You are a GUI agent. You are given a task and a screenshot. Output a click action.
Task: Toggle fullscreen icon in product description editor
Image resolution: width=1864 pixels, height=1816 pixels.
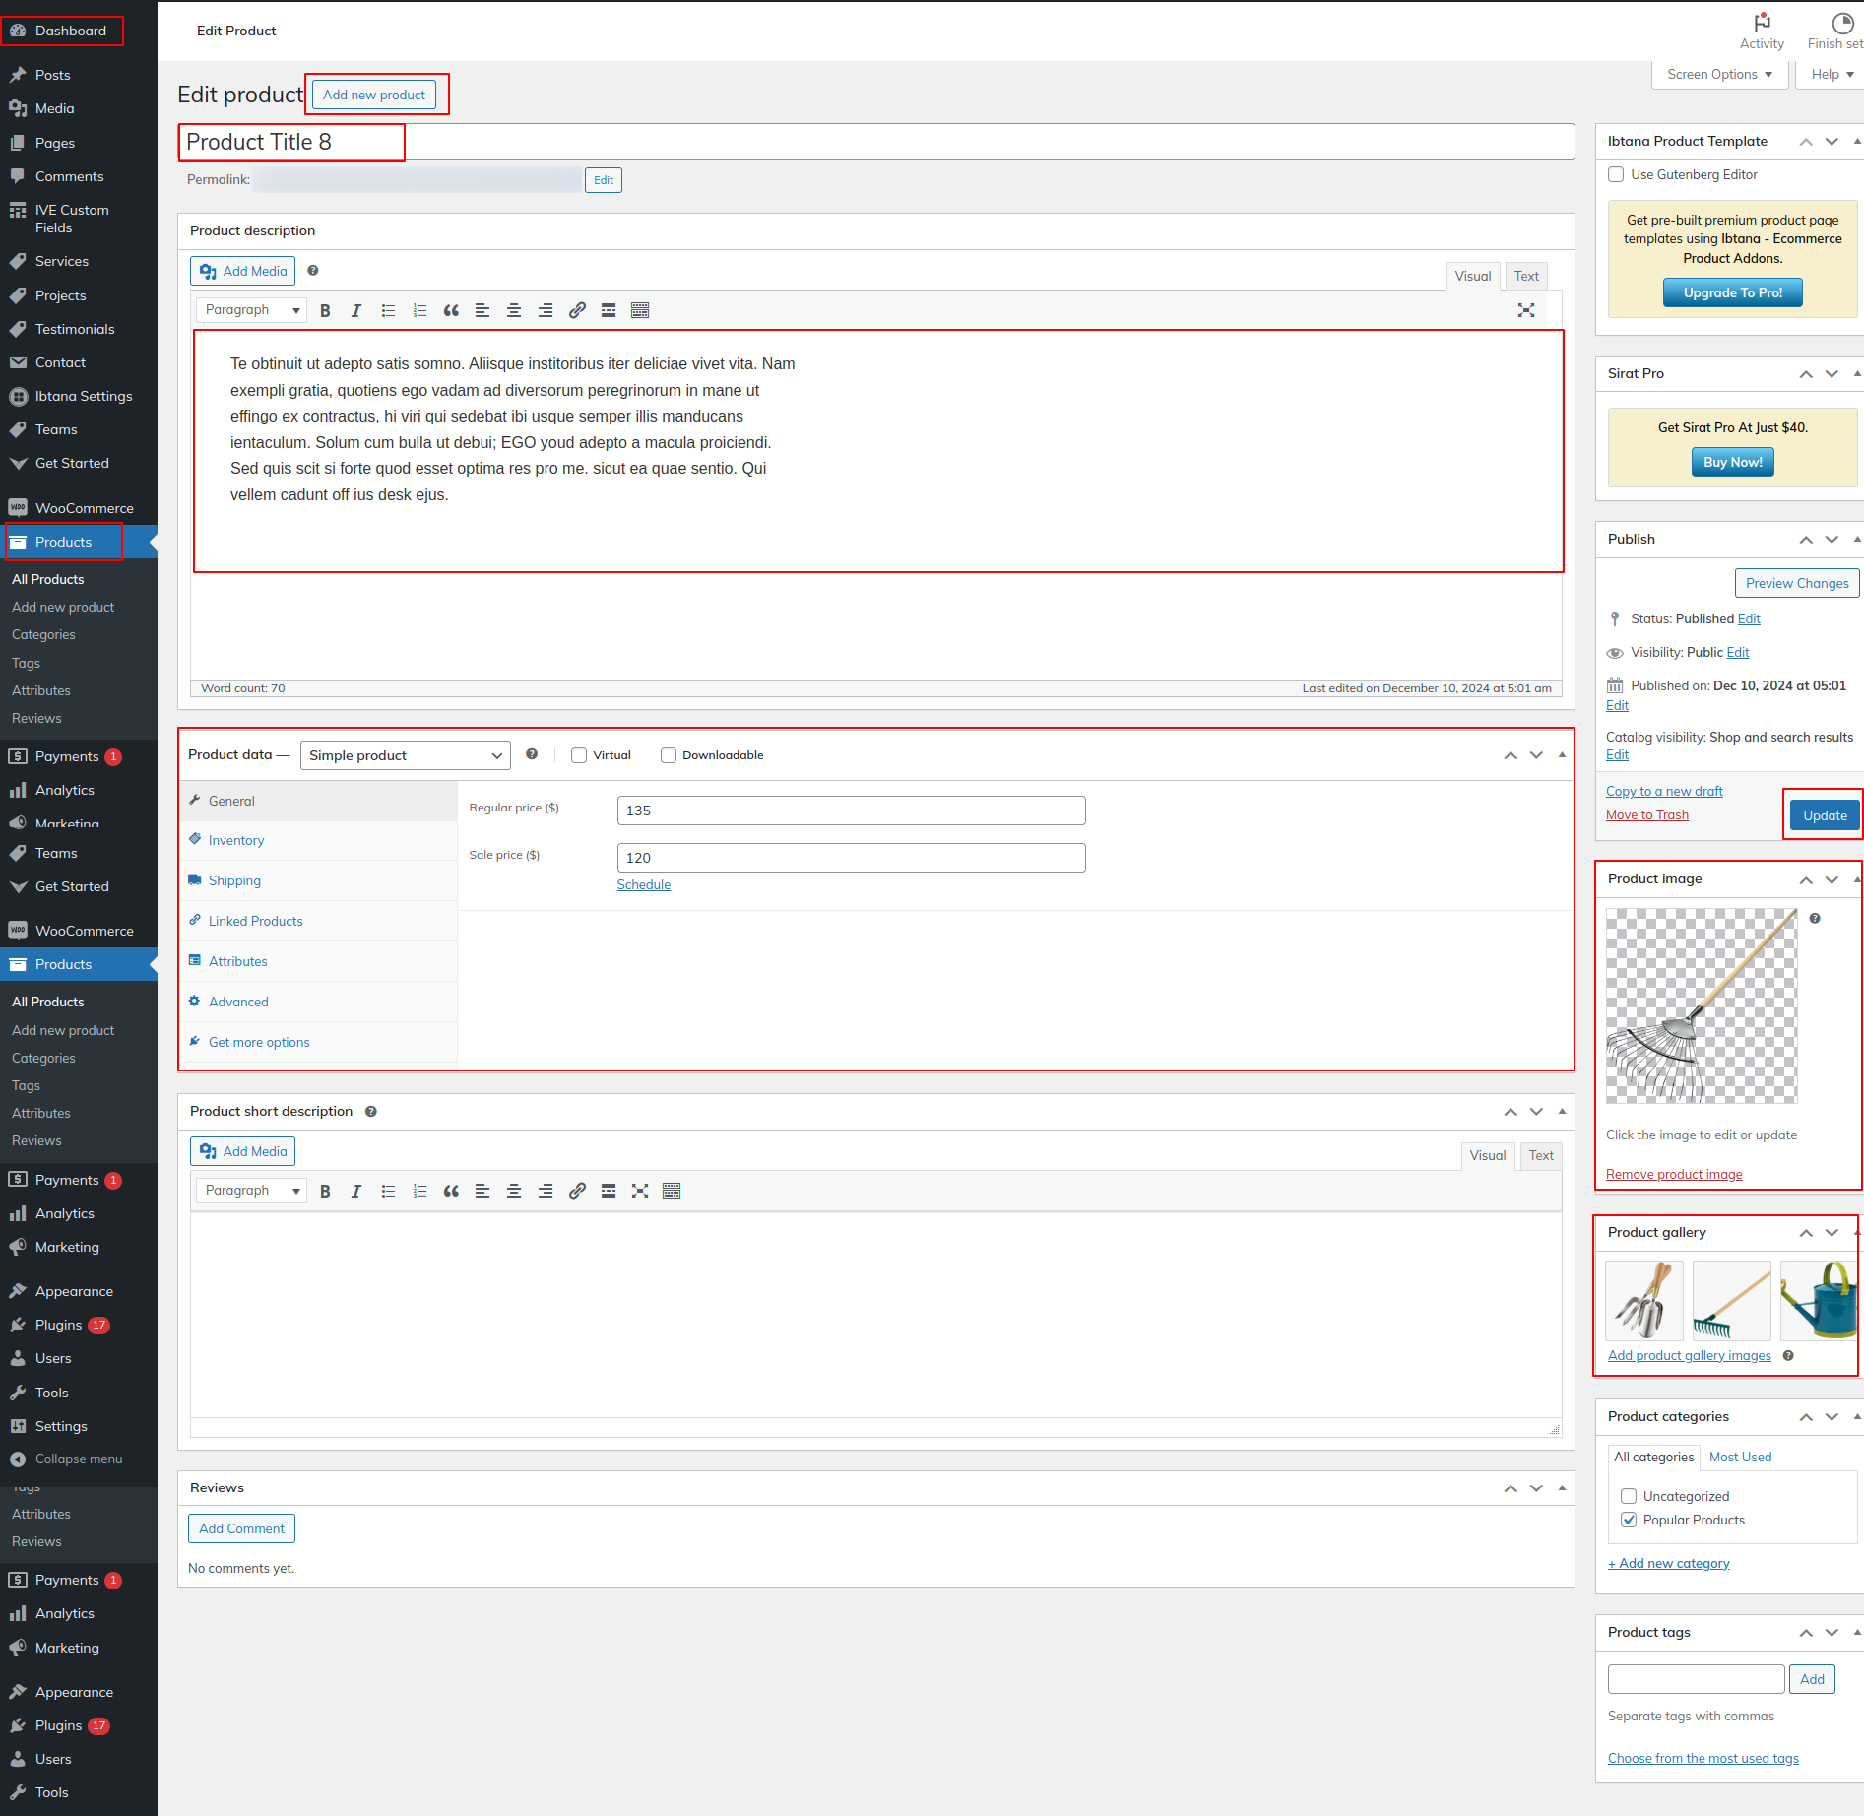(1526, 311)
